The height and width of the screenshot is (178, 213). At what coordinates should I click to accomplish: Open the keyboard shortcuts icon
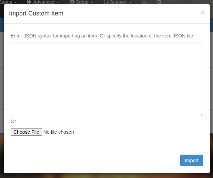pyautogui.click(x=144, y=2)
